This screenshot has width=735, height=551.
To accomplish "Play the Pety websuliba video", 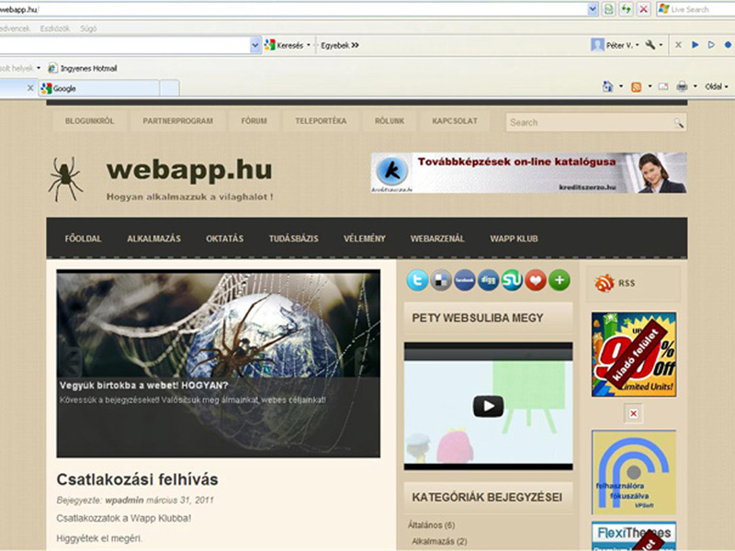I will pyautogui.click(x=488, y=406).
